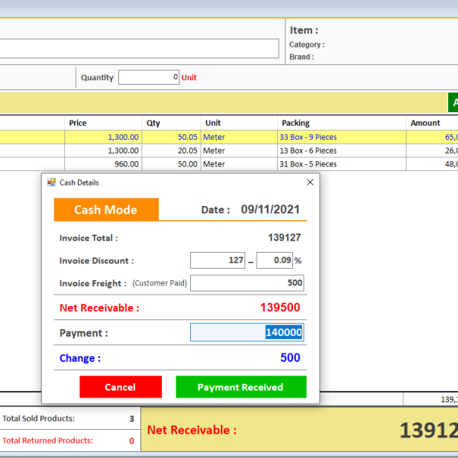Click the orange Cash Mode label

(x=106, y=210)
